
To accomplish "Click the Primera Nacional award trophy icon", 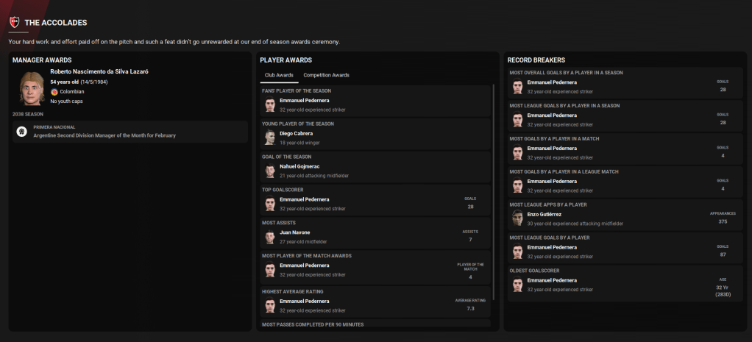I will pos(22,132).
